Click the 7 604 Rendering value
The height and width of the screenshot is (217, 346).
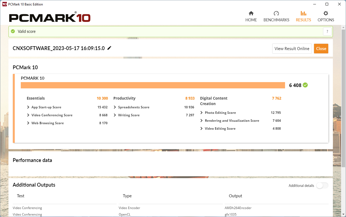point(277,120)
